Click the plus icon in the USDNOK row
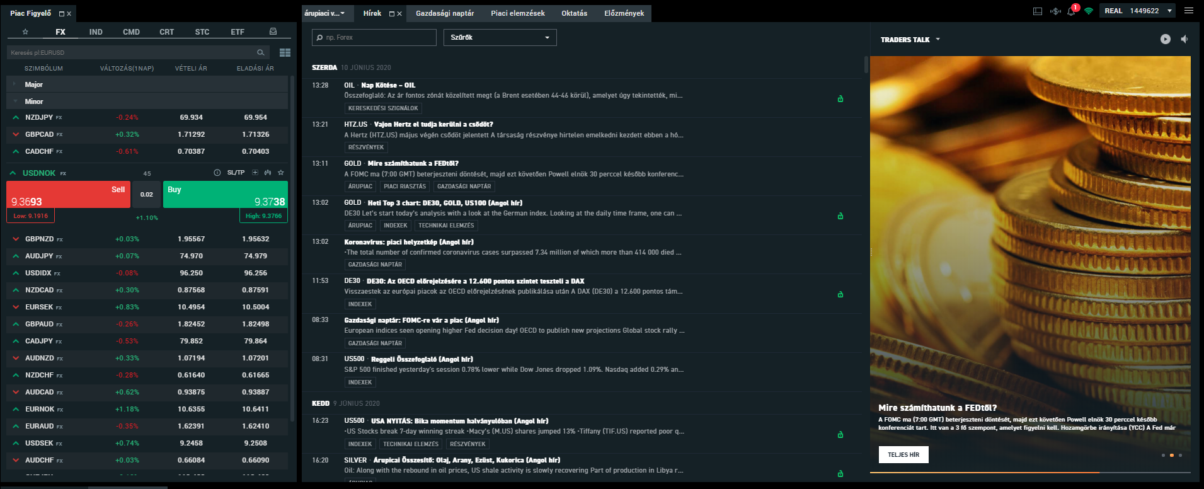Image resolution: width=1204 pixels, height=489 pixels. 255,173
